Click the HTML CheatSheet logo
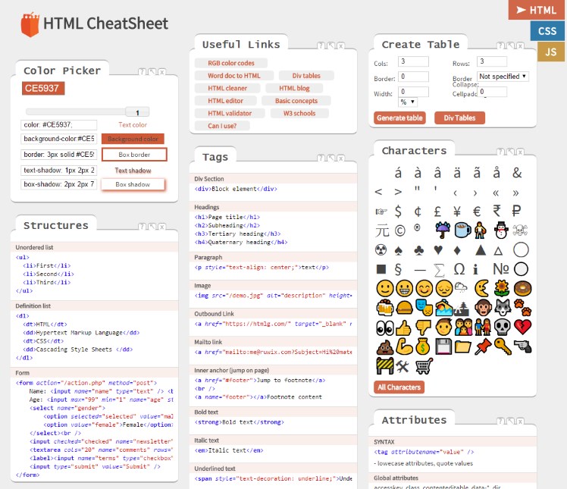This screenshot has height=489, width=567. pyautogui.click(x=95, y=24)
